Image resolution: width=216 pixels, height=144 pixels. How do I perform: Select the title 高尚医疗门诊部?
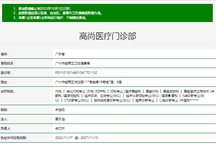[108, 36]
